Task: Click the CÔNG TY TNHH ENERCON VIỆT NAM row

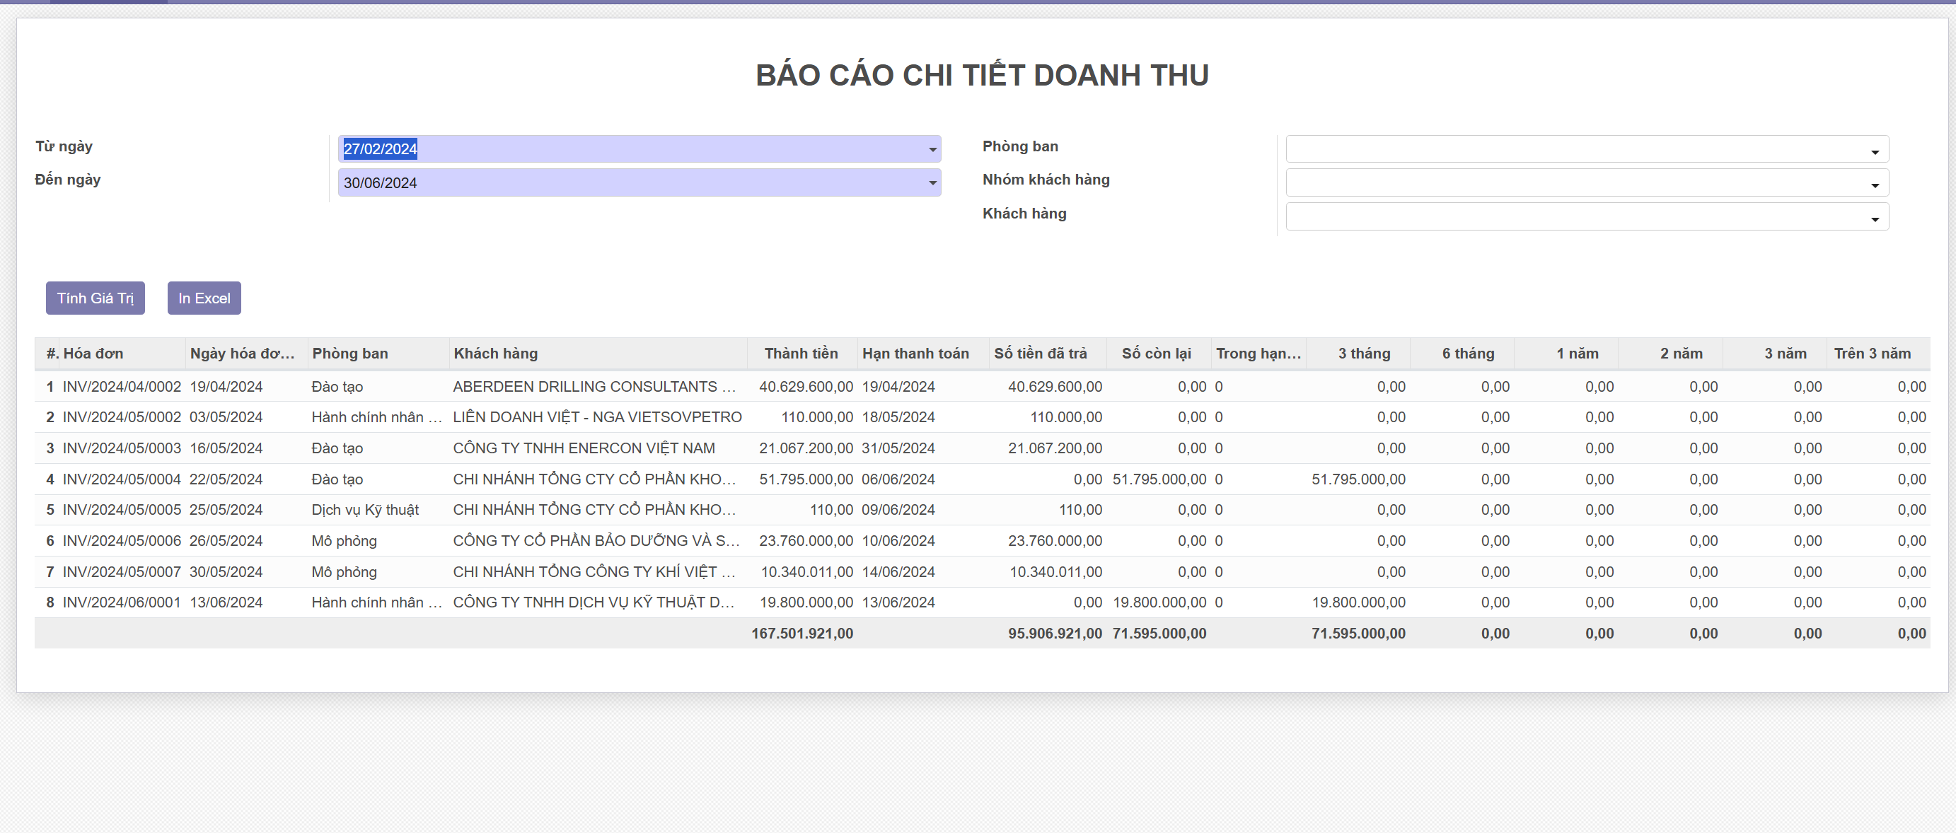Action: pos(583,448)
